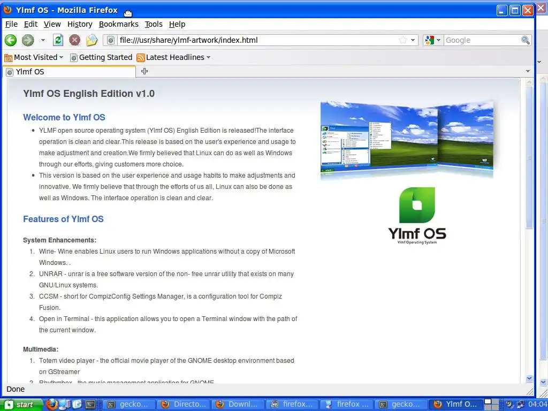This screenshot has height=411, width=548.
Task: Go to the Home page
Action: [x=92, y=40]
